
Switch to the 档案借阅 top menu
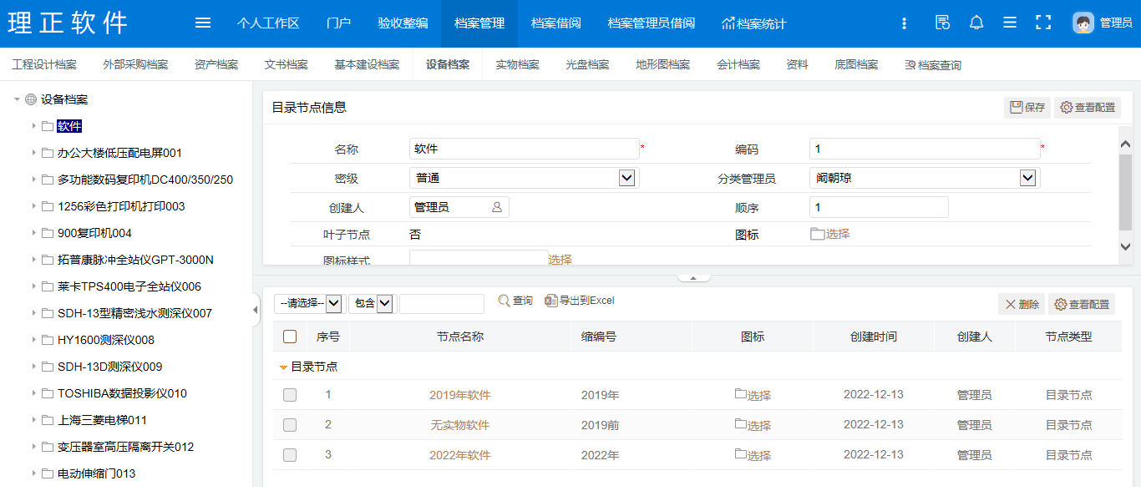[555, 23]
